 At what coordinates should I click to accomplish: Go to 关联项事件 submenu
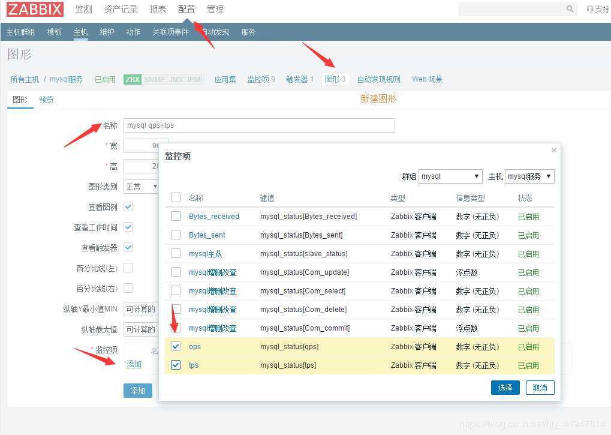[x=170, y=32]
